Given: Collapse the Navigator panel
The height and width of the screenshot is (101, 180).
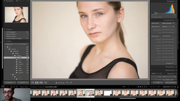Looking at the screenshot, I should pos(4,1).
